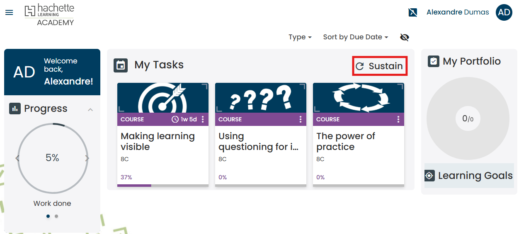Image resolution: width=519 pixels, height=234 pixels.
Task: Click the notifications-off icon near the username
Action: [412, 12]
